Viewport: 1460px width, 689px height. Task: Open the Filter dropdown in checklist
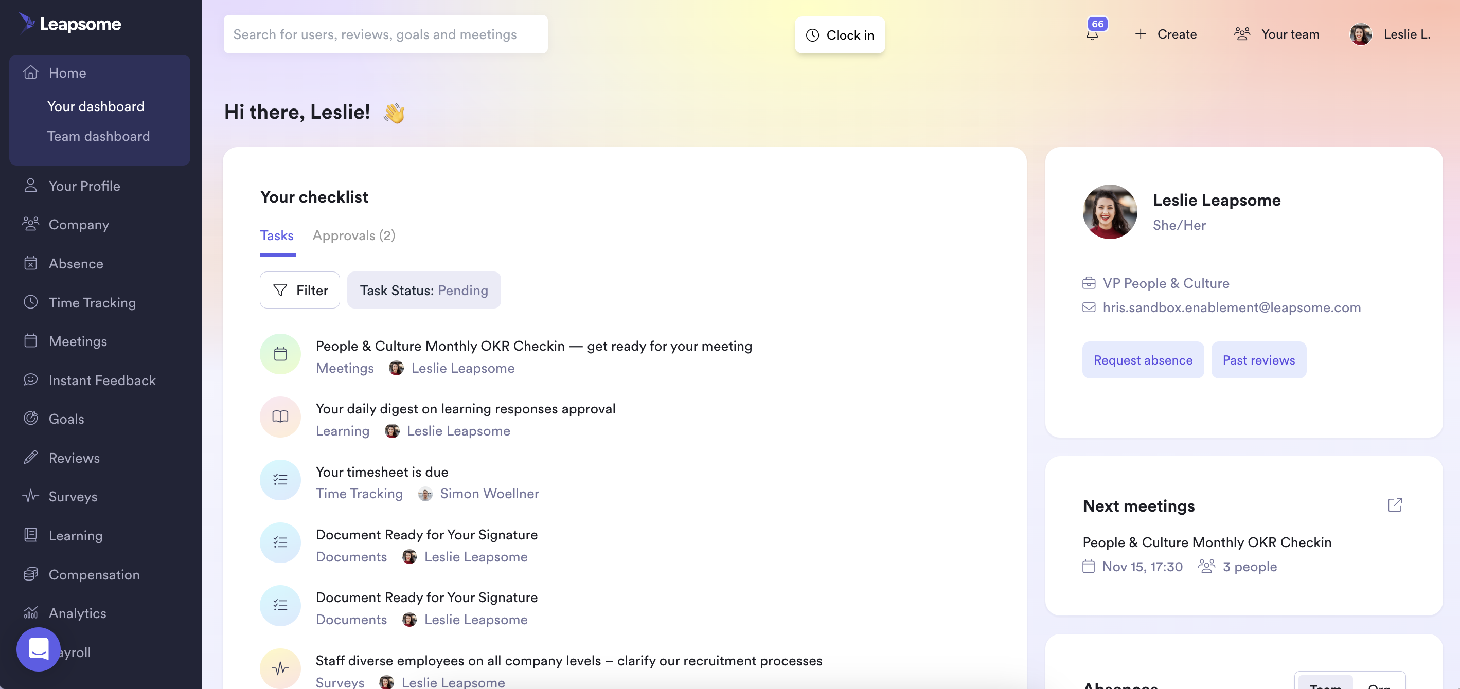pyautogui.click(x=300, y=290)
